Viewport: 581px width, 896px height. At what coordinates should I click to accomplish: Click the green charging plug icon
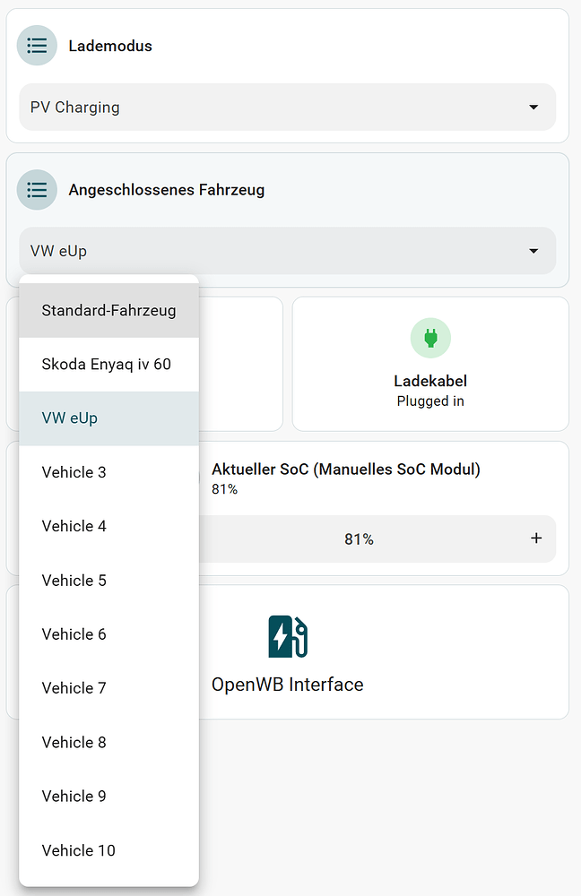tap(430, 338)
